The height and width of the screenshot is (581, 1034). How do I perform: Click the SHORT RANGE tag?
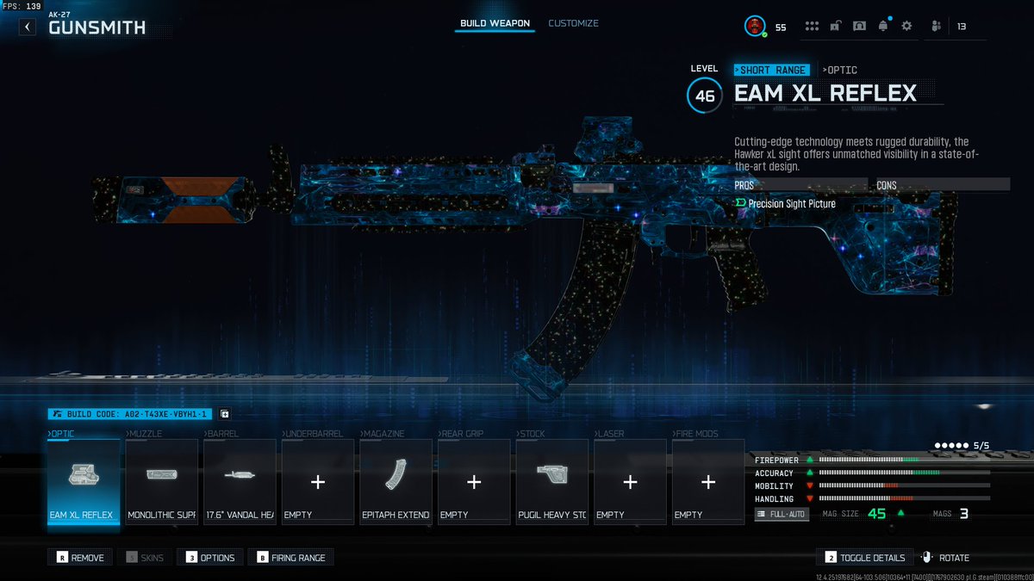[771, 70]
